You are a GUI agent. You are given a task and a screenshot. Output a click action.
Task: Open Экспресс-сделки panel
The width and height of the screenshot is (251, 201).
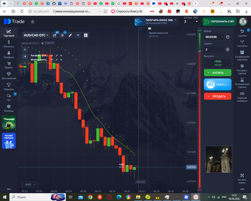pos(242,69)
